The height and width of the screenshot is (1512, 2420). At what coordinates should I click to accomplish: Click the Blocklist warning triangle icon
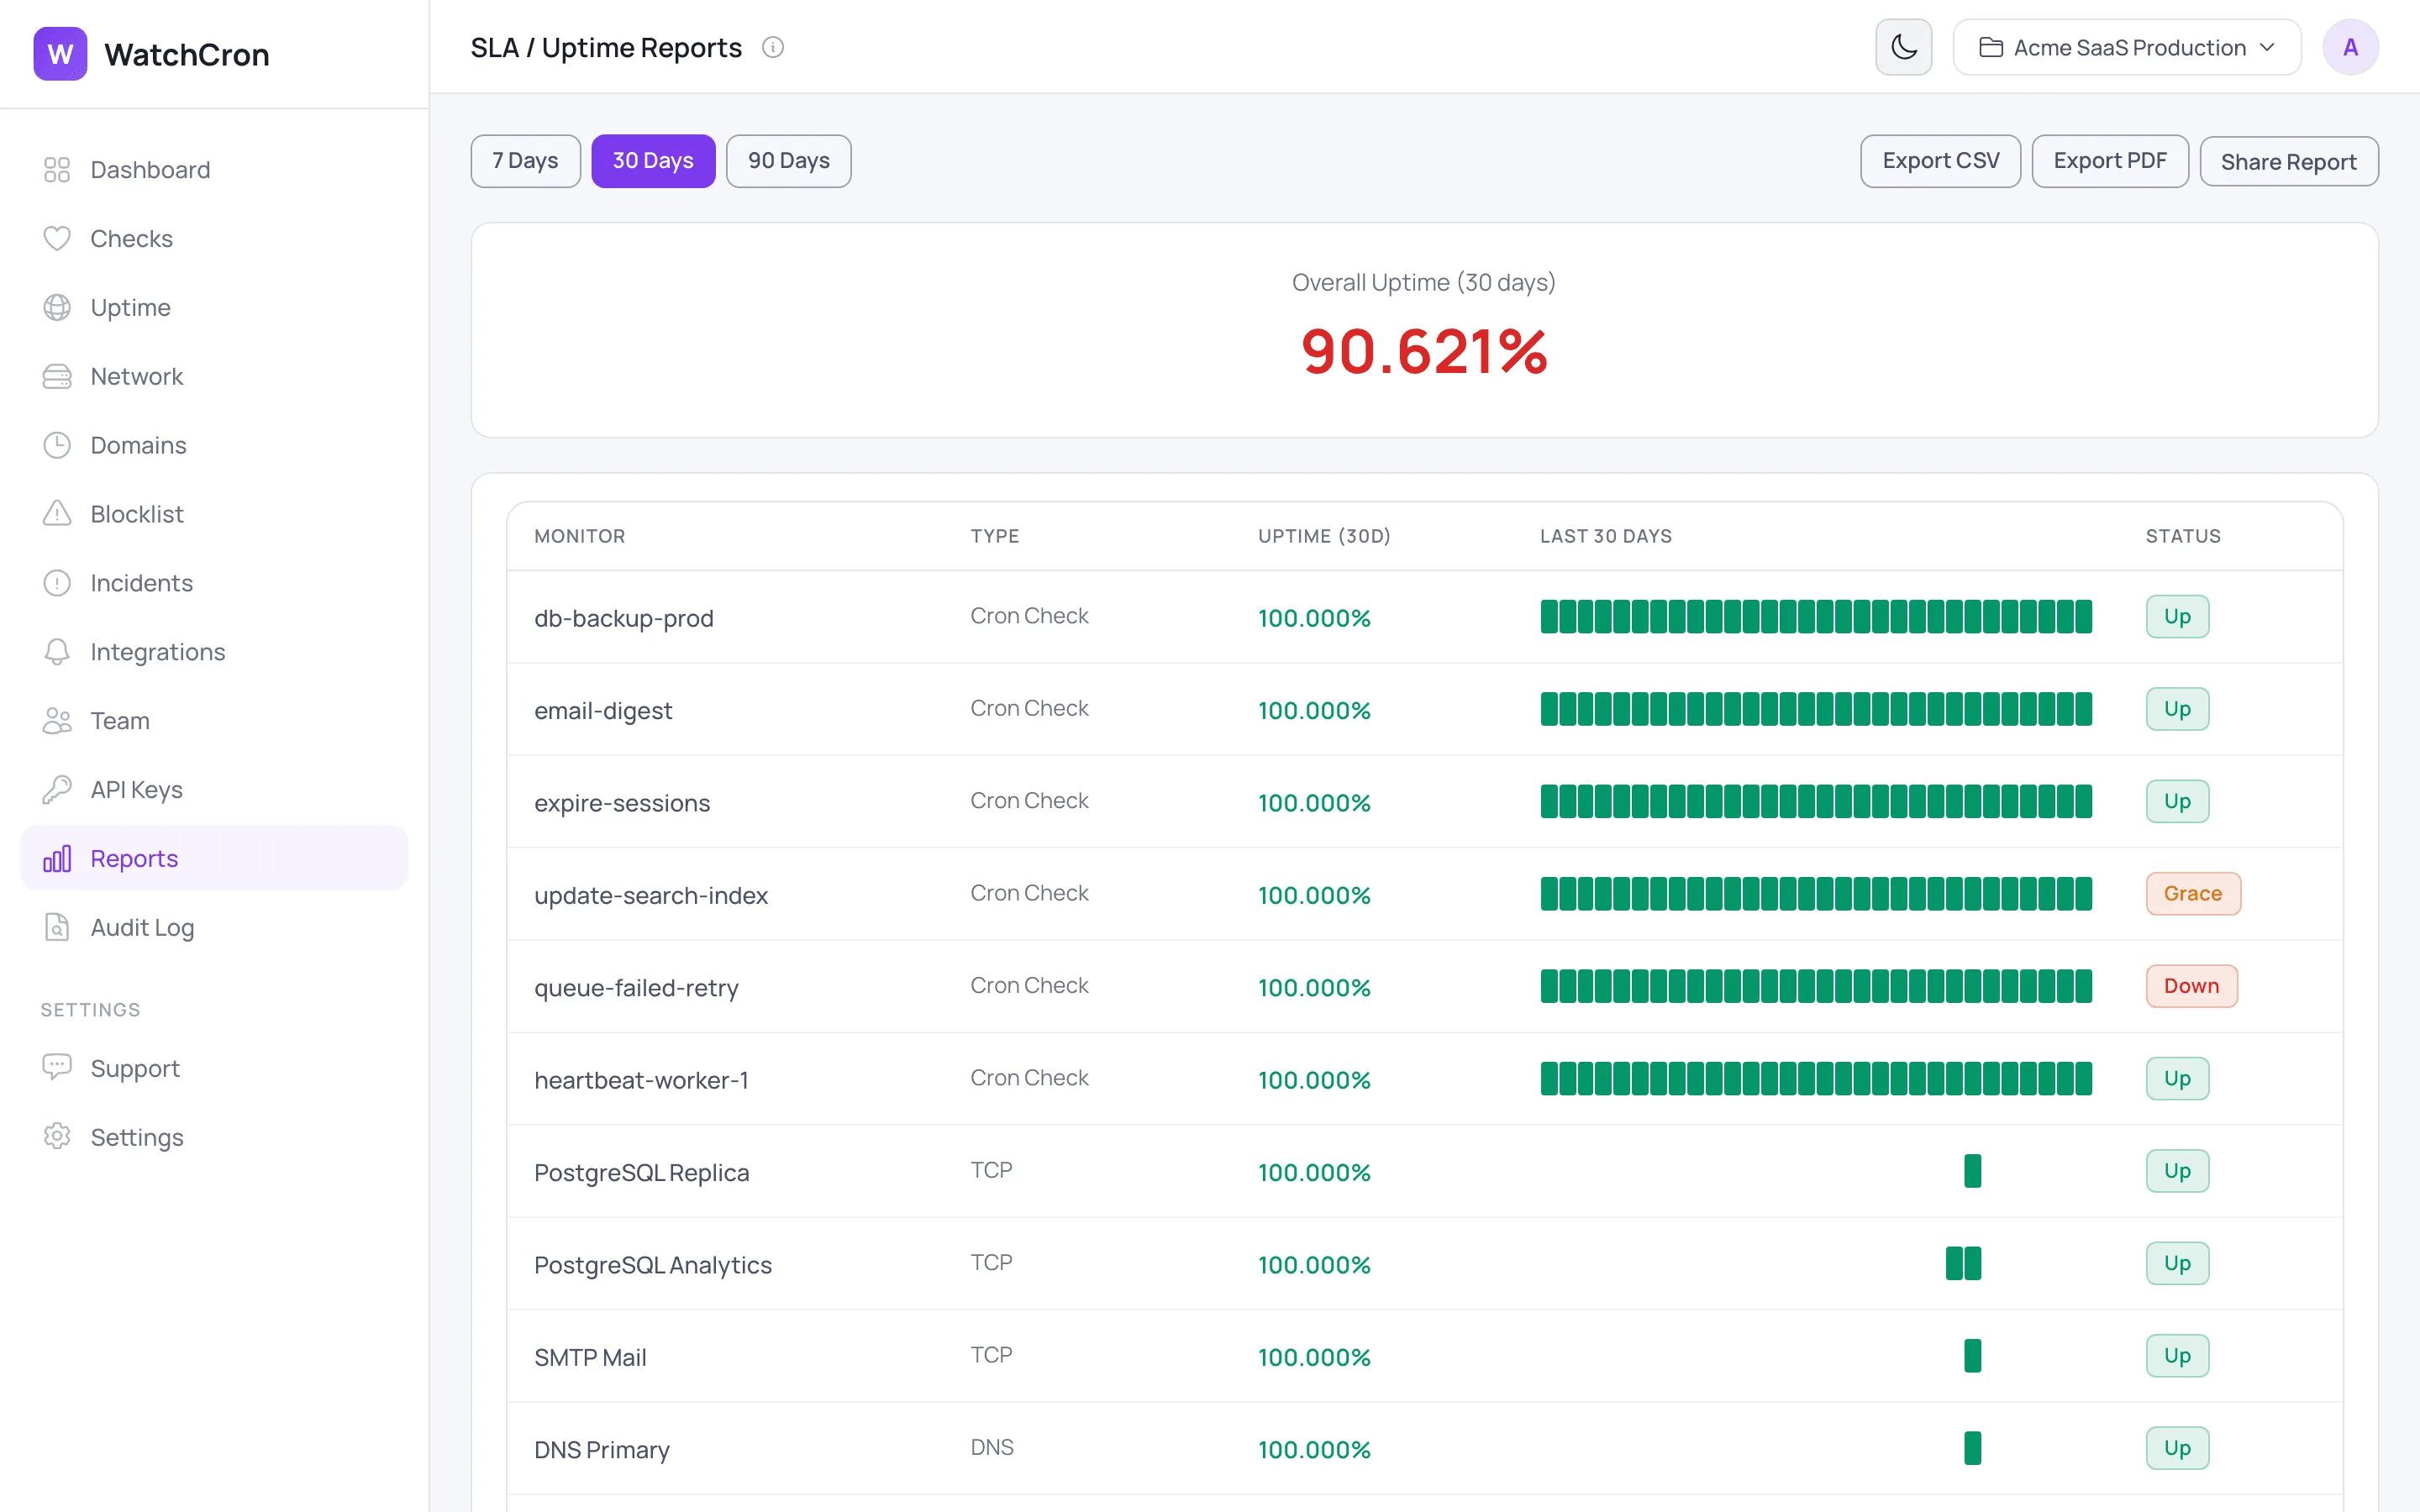(x=57, y=514)
